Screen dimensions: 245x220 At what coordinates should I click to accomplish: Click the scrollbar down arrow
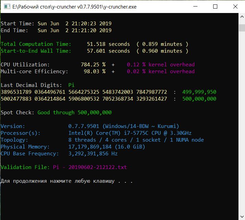coord(242,217)
